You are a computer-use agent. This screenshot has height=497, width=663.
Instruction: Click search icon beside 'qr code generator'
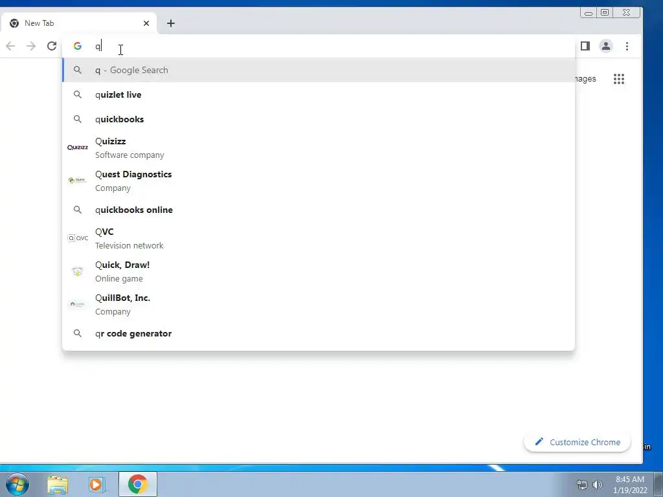(78, 333)
